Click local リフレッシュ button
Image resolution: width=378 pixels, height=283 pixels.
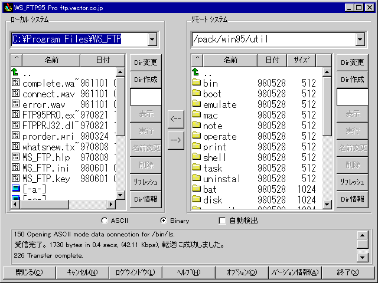[146, 182]
